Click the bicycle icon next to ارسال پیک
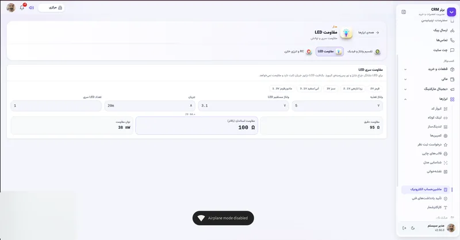The height and width of the screenshot is (240, 460). pyautogui.click(x=452, y=30)
